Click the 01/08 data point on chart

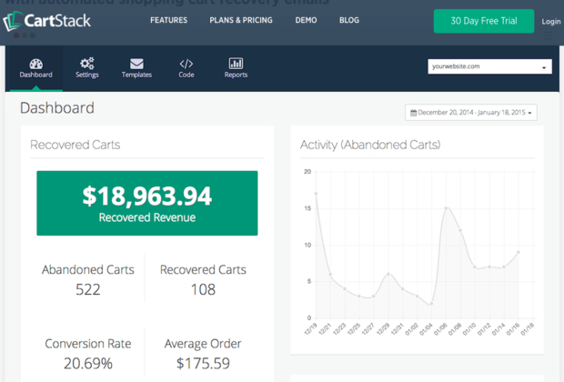point(460,230)
